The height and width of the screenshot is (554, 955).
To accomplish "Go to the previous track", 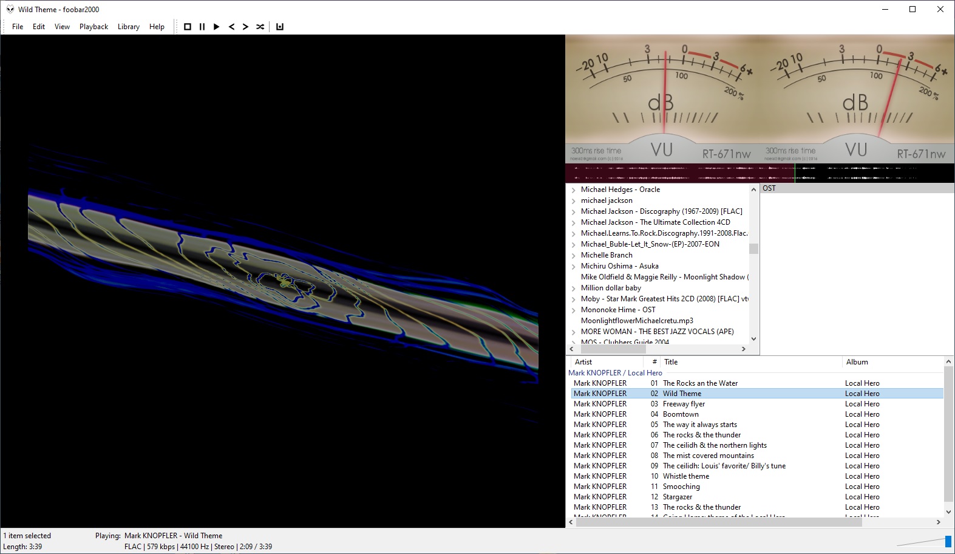I will pos(231,27).
